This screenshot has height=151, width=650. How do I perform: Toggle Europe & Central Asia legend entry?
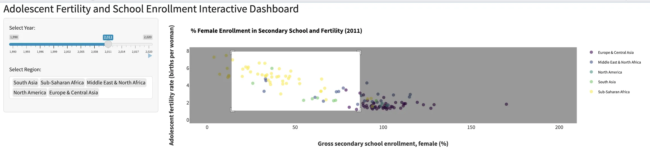coord(616,52)
